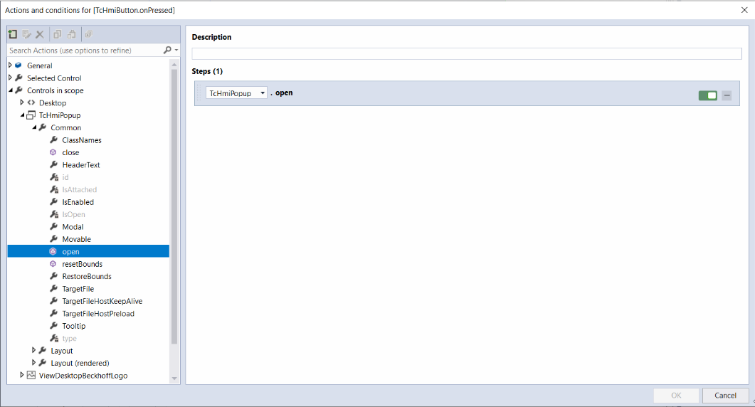Click the copy toolbar icon
Viewport: 755px width, 407px height.
point(58,34)
